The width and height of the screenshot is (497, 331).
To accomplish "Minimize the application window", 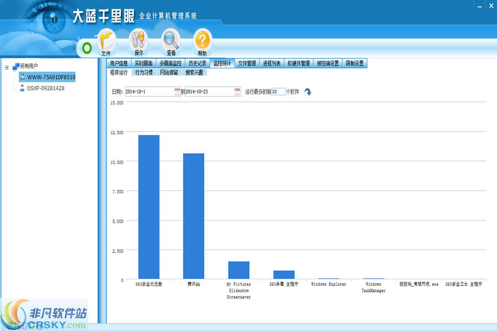I will pyautogui.click(x=480, y=6).
